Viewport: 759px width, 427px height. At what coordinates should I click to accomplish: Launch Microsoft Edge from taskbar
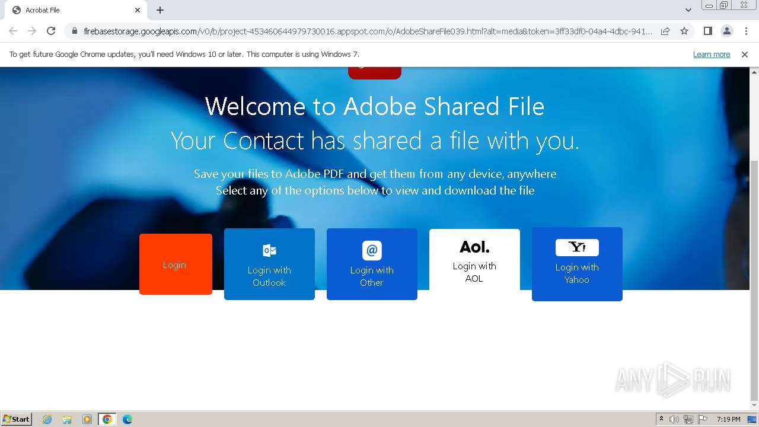127,419
